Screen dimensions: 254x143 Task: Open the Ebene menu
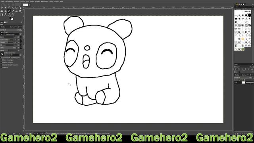click(x=32, y=2)
